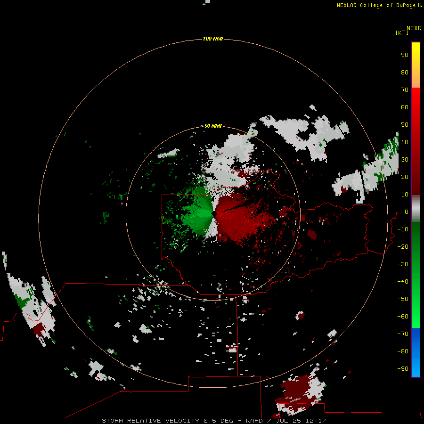Click the -10 value on the color scale
Screen dimensions: 424x424
403,229
